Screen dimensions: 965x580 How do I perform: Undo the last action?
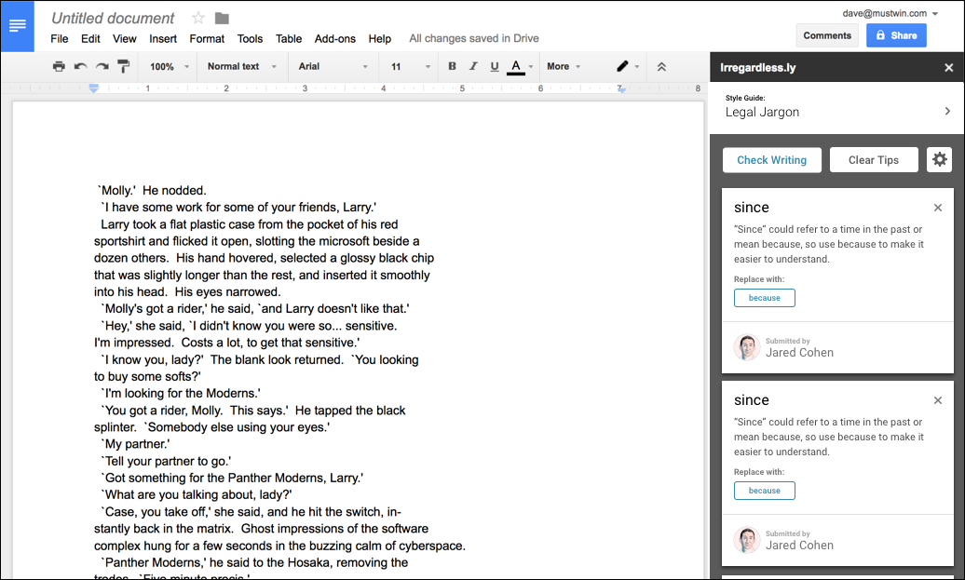coord(81,66)
